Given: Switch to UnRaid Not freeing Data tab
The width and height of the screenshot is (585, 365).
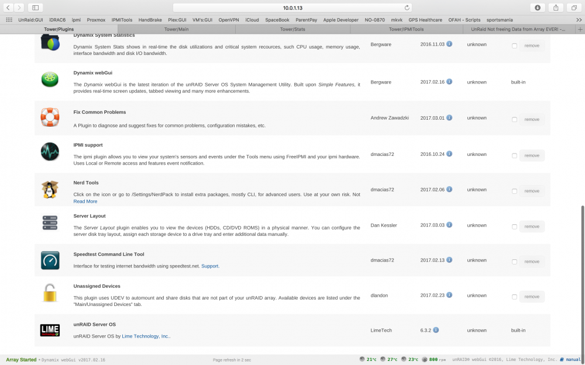Looking at the screenshot, I should click(x=519, y=29).
